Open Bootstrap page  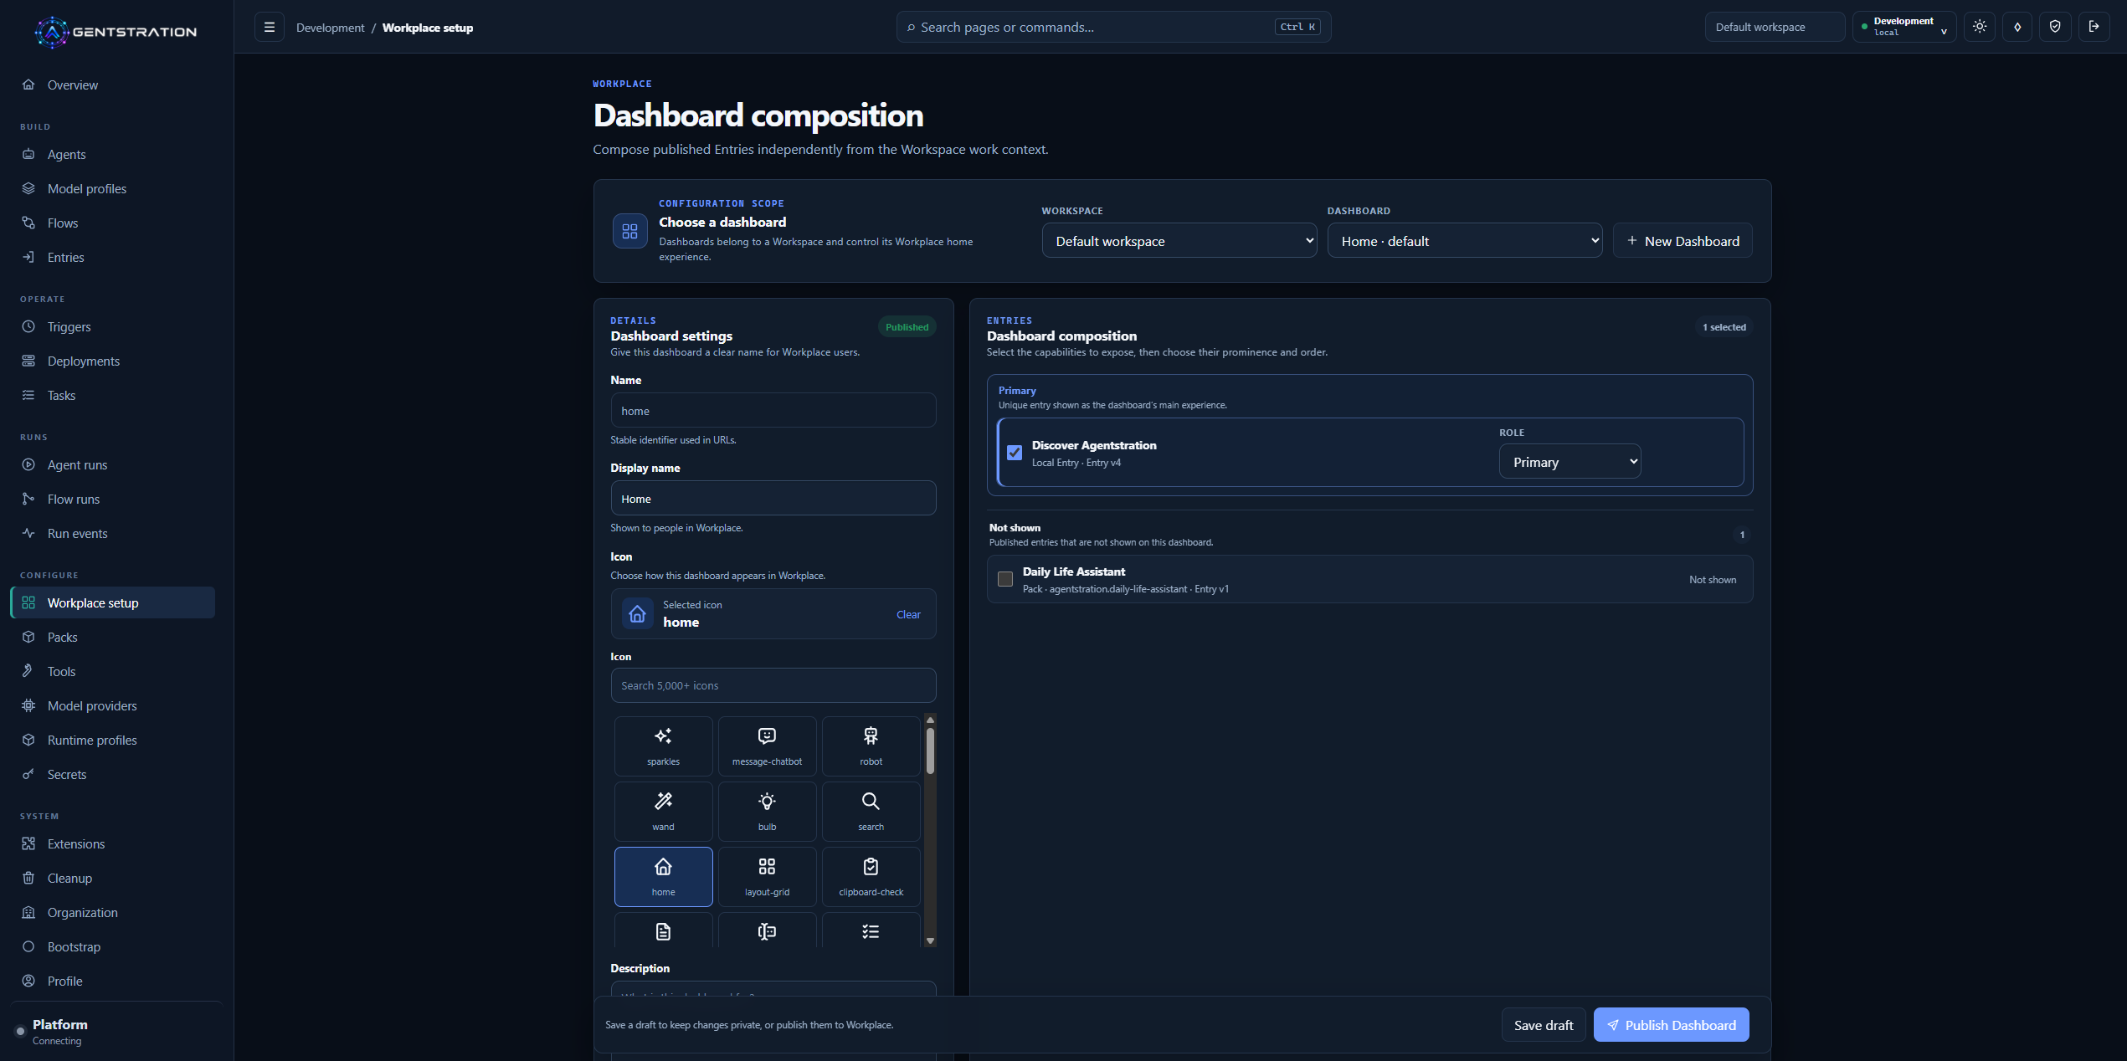tap(112, 946)
